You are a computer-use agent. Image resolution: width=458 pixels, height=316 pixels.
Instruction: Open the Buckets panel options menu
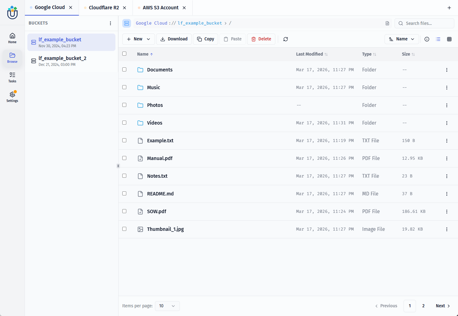(x=110, y=23)
